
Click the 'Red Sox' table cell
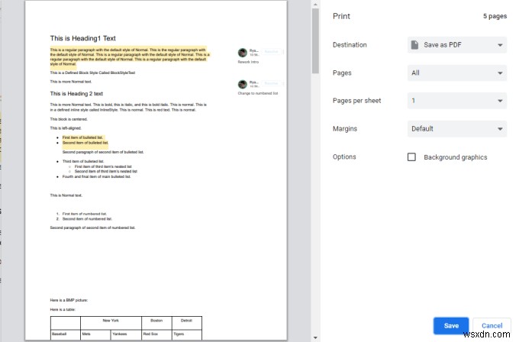[x=156, y=334]
